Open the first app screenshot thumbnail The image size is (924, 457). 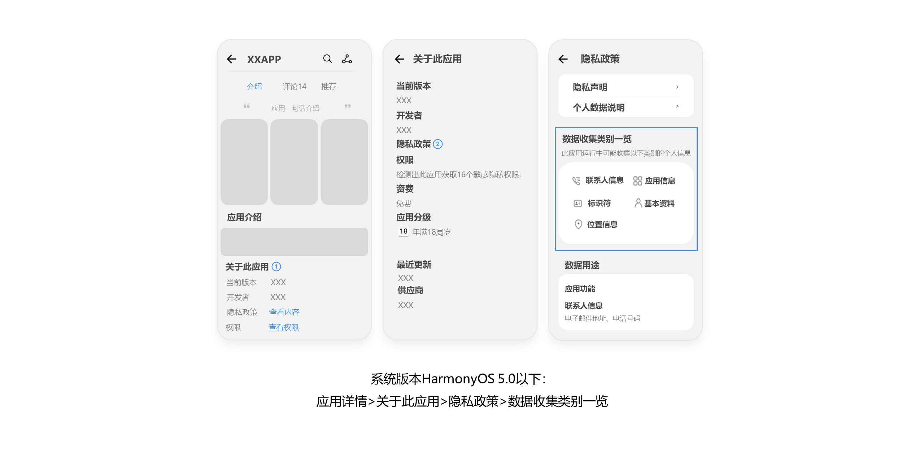244,162
